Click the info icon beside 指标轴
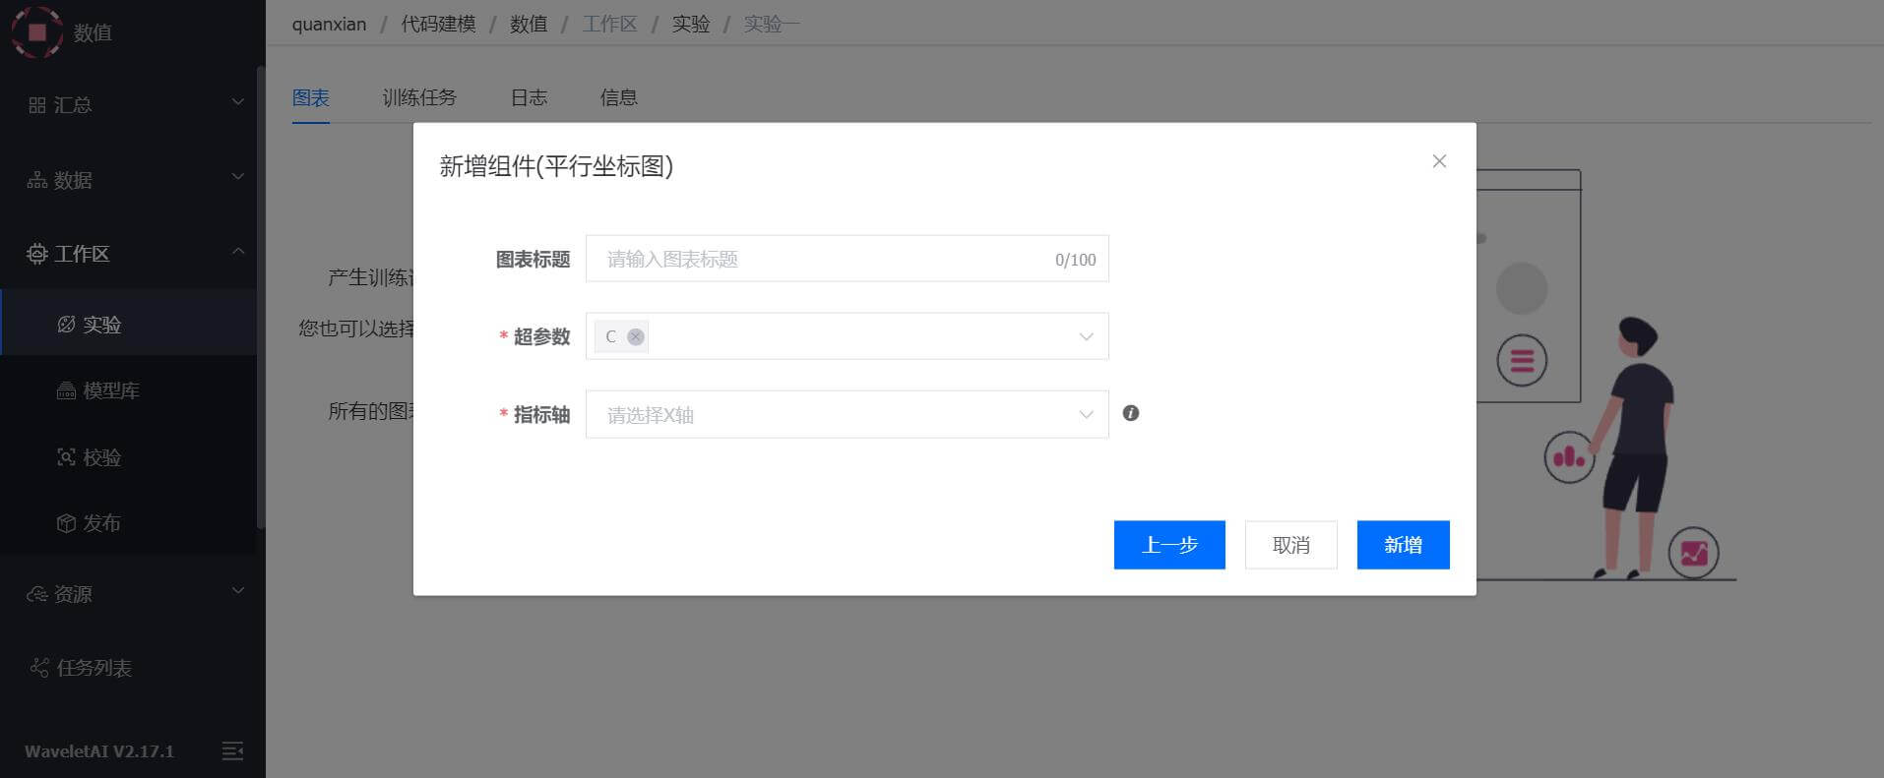This screenshot has width=1884, height=778. (1131, 413)
